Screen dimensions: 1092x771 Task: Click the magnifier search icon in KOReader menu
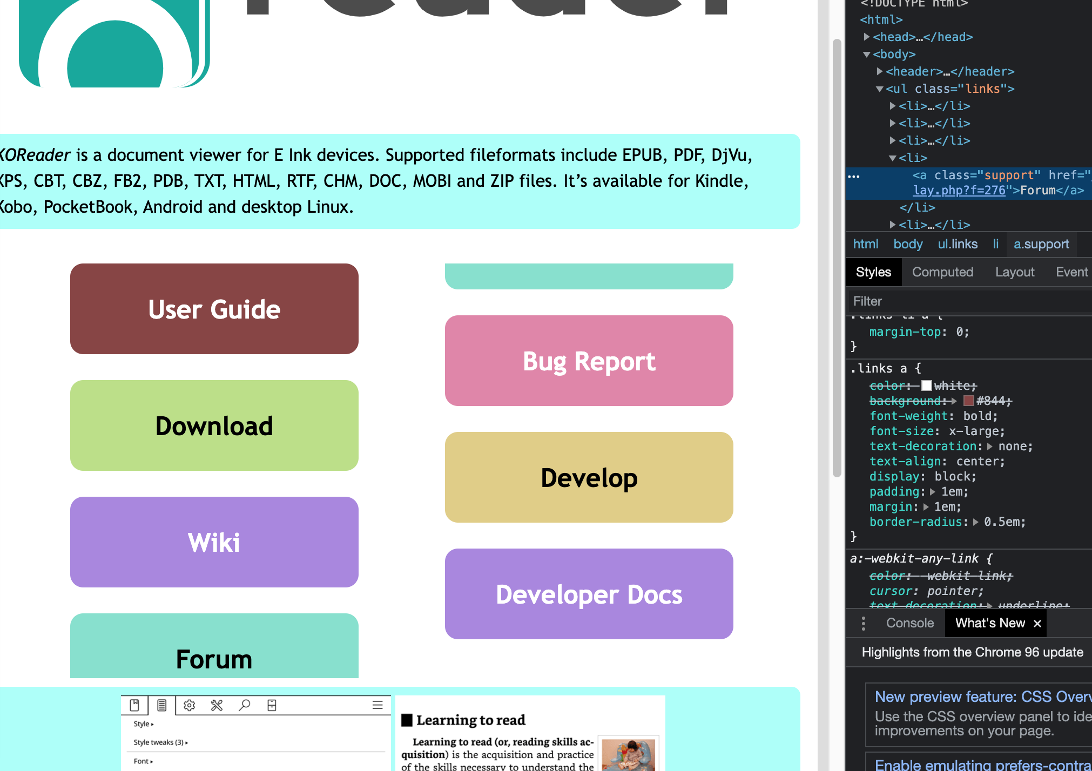point(245,705)
